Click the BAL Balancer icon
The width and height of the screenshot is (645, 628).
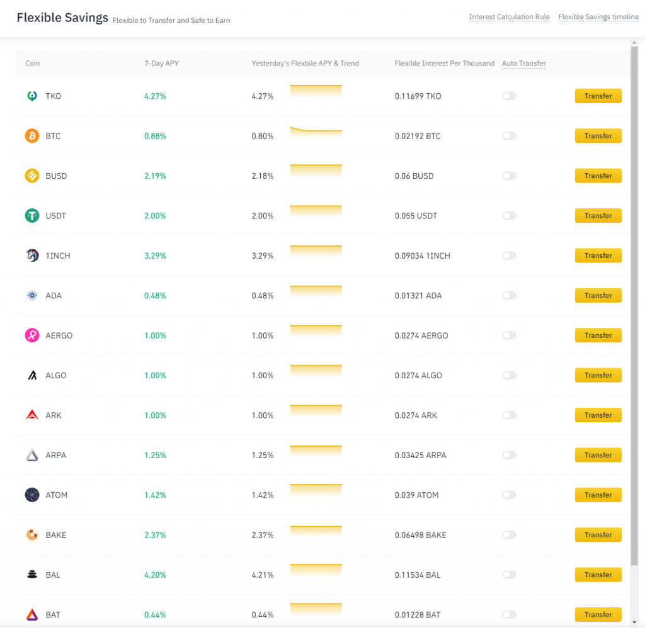pos(32,575)
